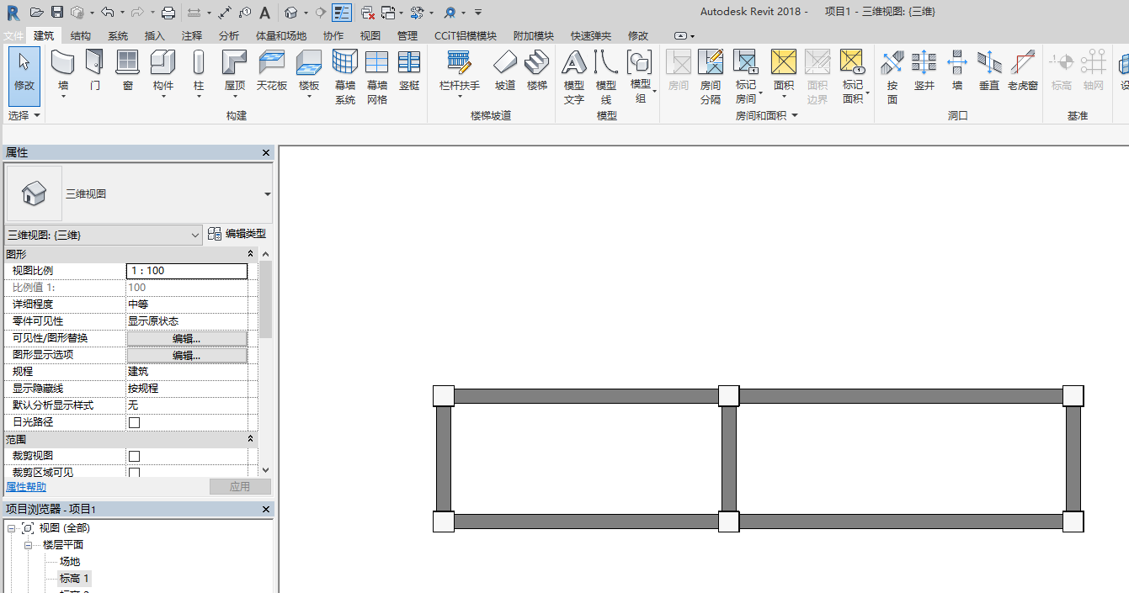
Task: Open the 墙 (Wall) tool dropdown
Action: pos(63,97)
